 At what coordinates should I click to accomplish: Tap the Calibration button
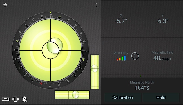coord(123,97)
